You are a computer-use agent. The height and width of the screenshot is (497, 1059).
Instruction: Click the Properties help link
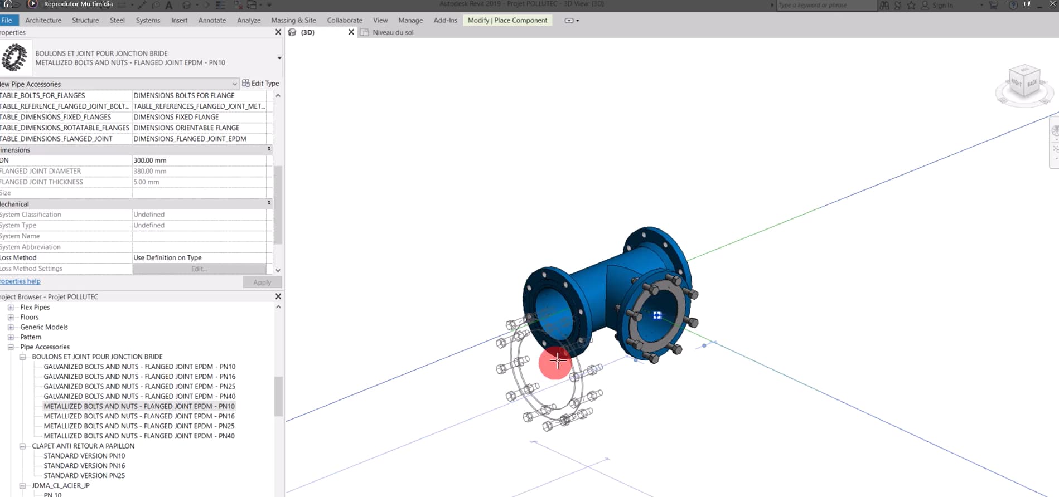point(20,281)
